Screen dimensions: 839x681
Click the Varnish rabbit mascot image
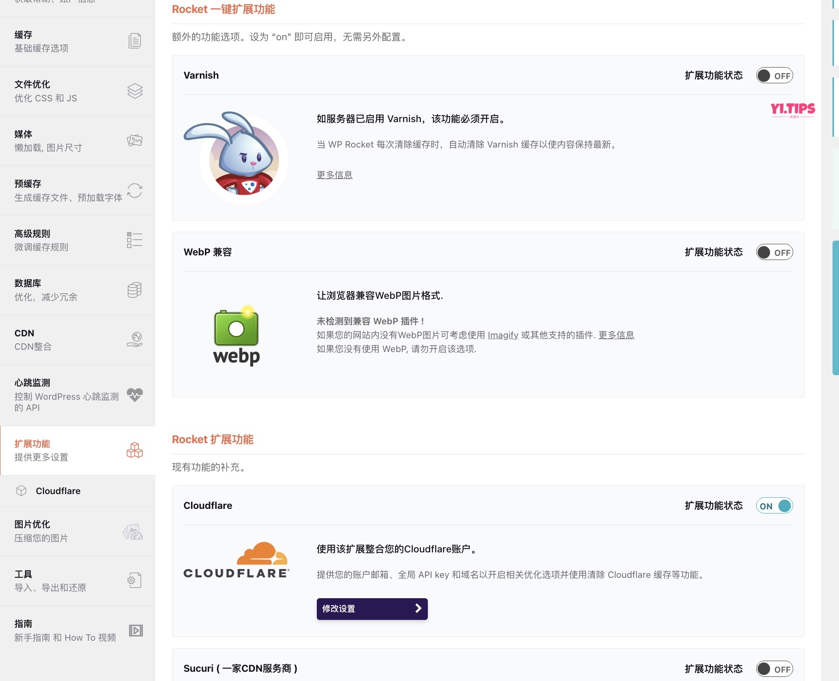236,158
